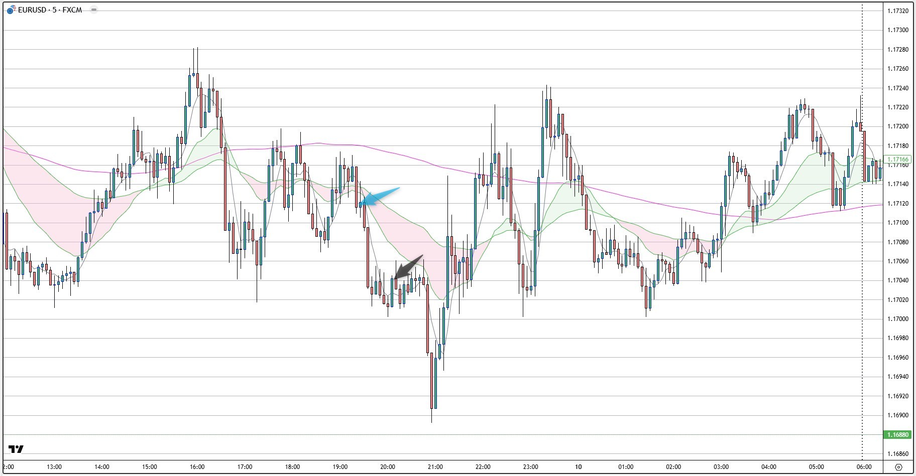Open chart settings hexagon gear icon

pyautogui.click(x=899, y=467)
